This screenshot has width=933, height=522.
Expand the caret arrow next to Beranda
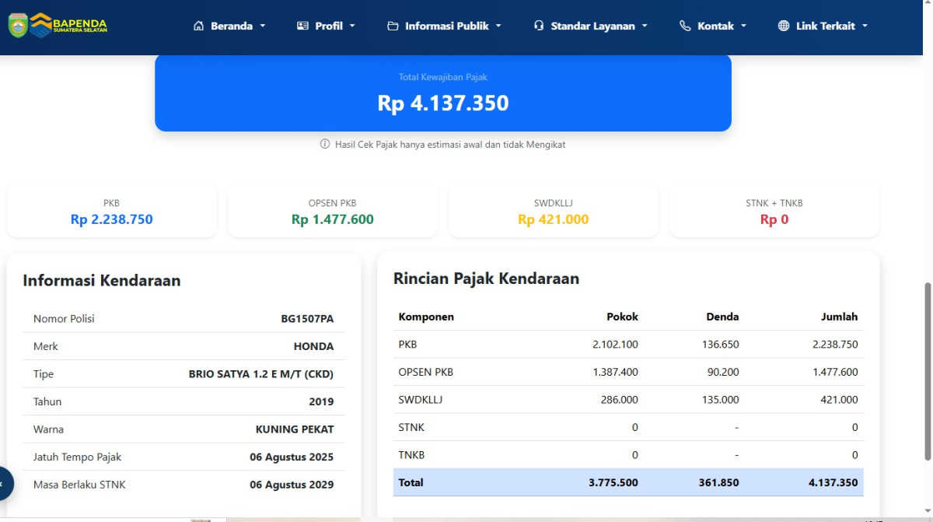pyautogui.click(x=263, y=26)
